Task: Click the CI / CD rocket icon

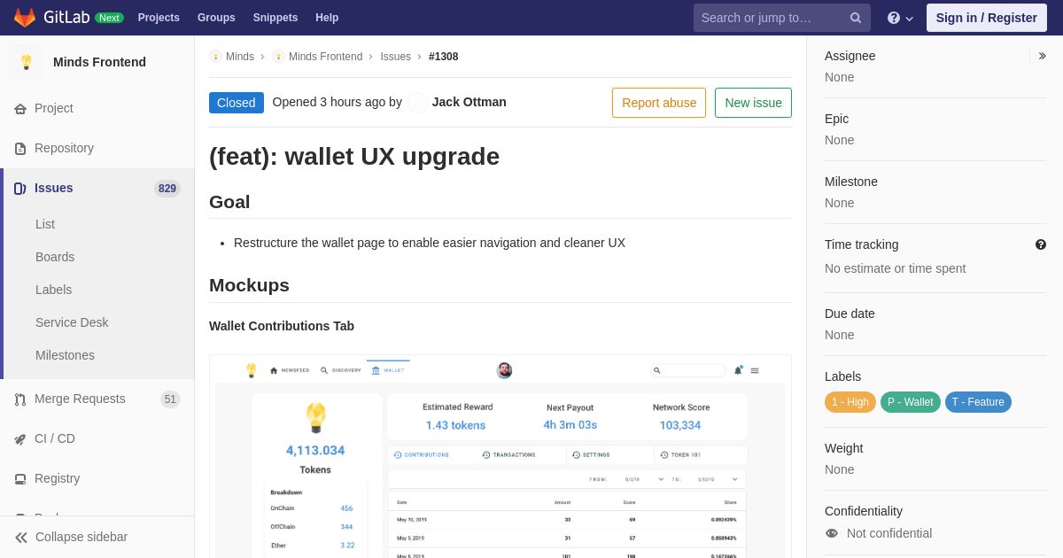Action: [x=20, y=439]
